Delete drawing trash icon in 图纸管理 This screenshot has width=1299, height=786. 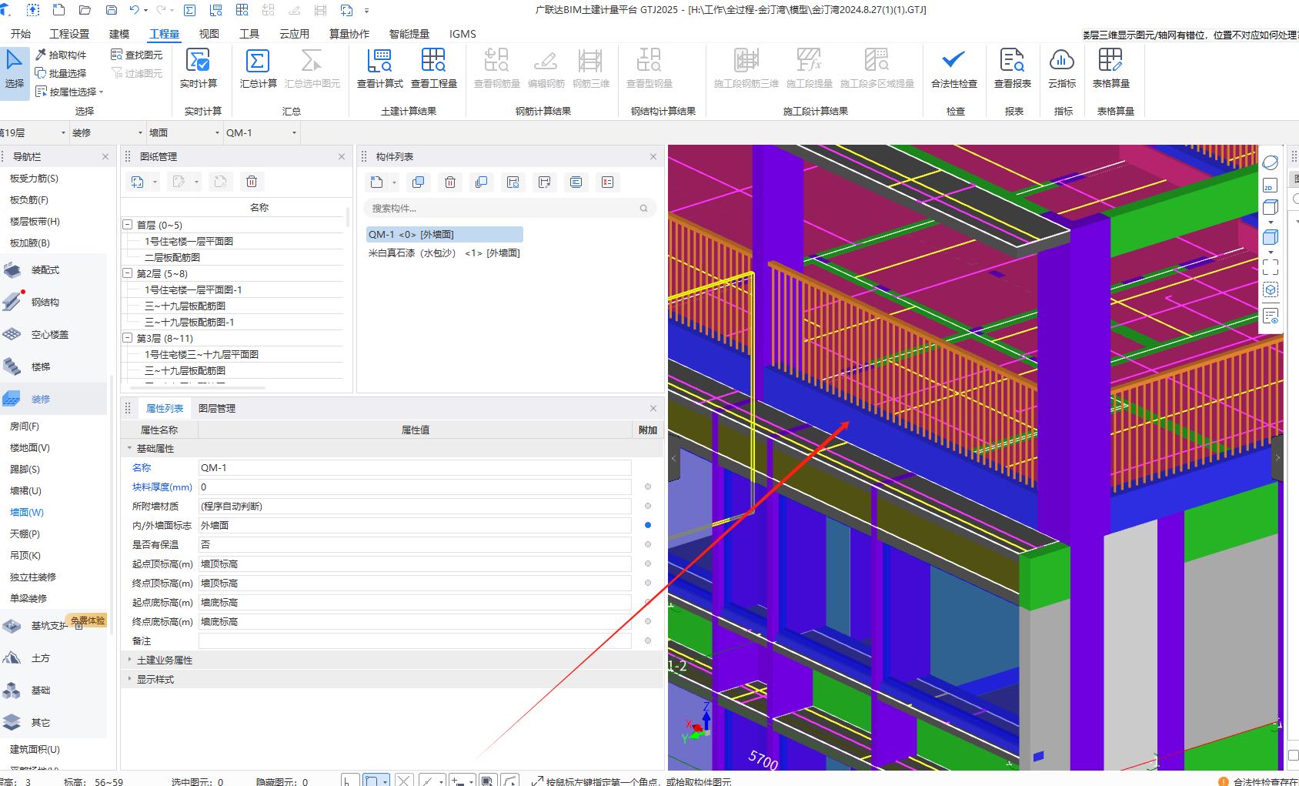[x=252, y=182]
